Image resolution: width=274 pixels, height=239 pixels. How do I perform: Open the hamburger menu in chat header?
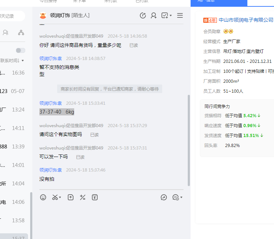pos(180,15)
